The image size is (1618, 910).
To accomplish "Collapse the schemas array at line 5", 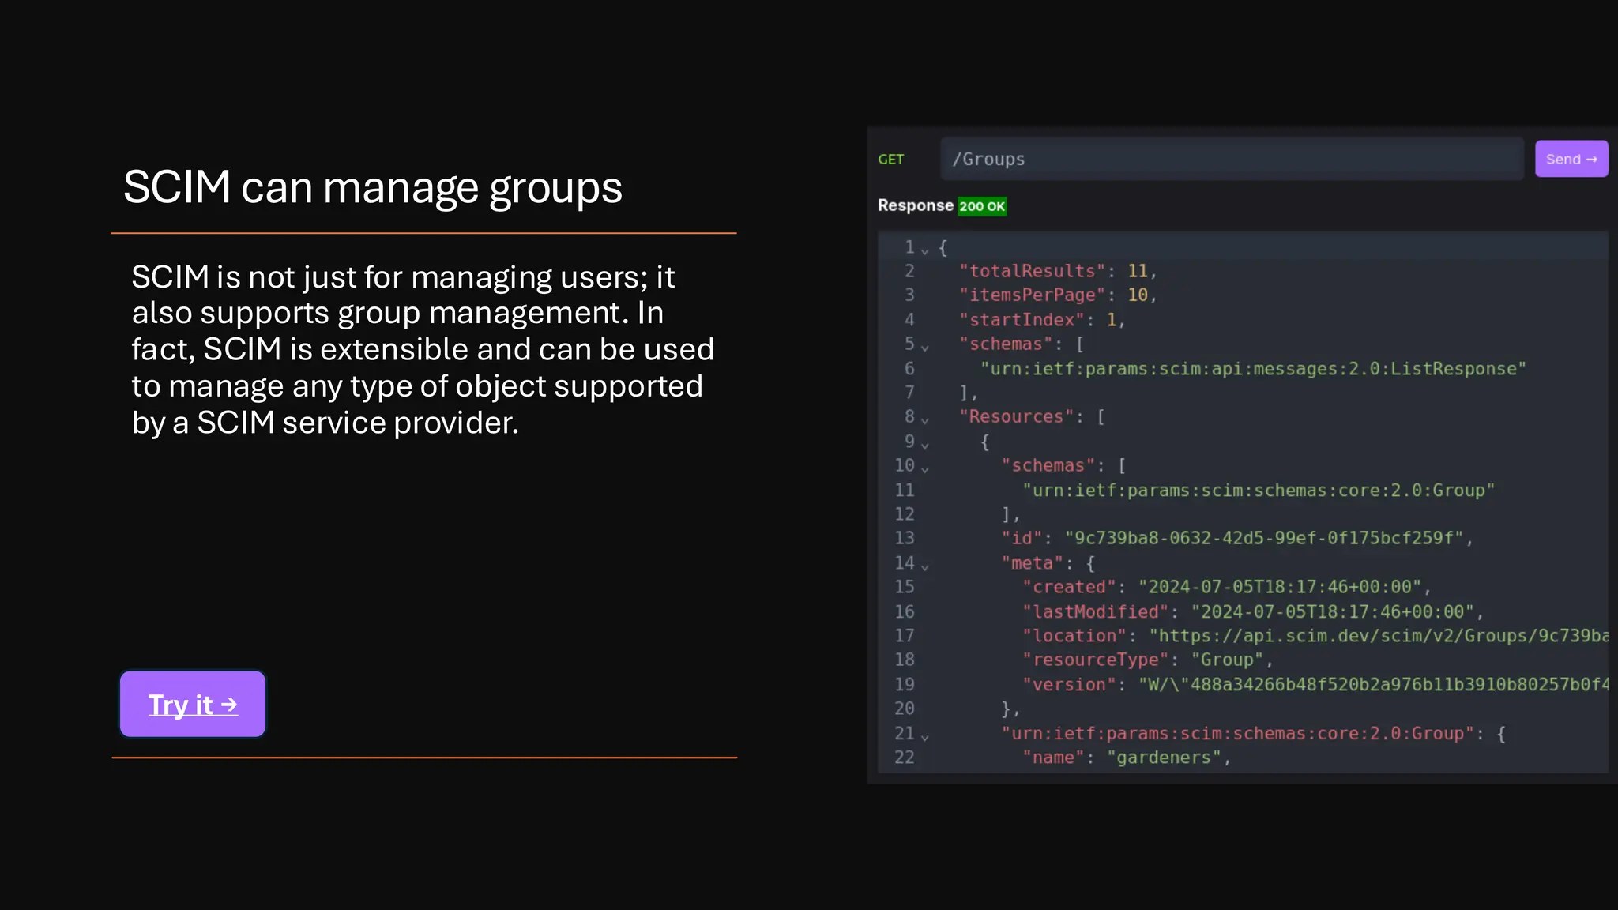I will point(924,347).
